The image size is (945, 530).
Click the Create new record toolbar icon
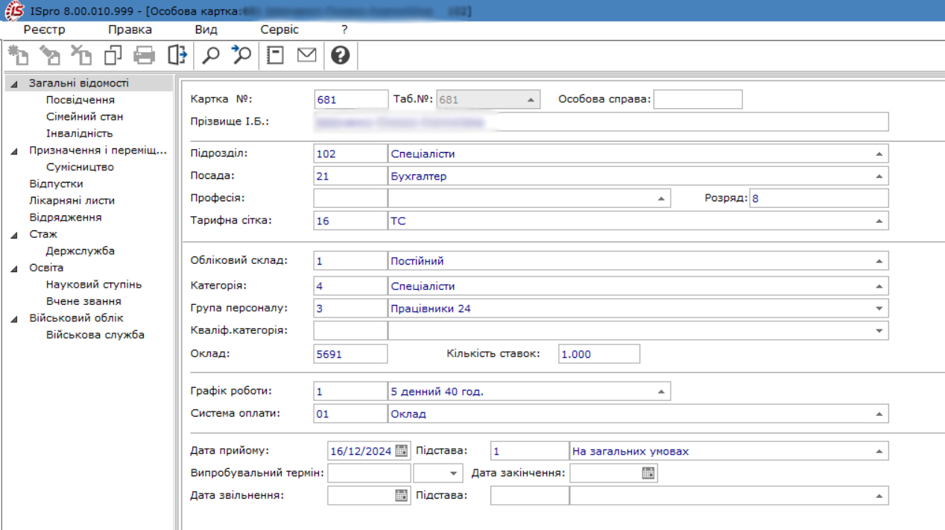[18, 55]
